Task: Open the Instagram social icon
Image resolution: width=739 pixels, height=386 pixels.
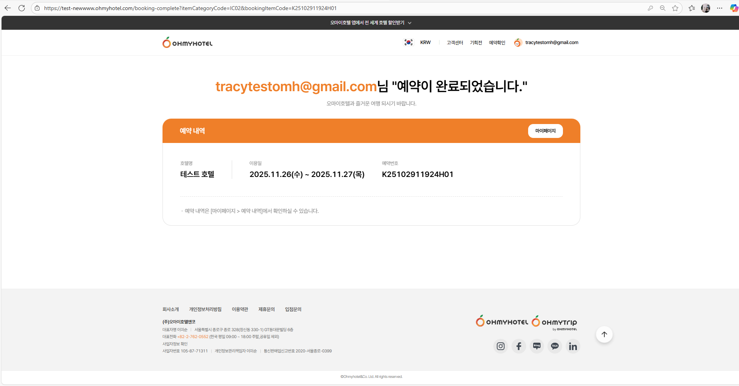Action: coord(501,346)
